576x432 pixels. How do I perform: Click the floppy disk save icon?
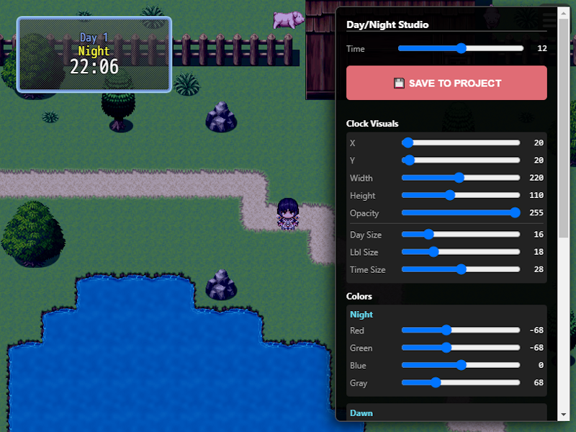[399, 84]
